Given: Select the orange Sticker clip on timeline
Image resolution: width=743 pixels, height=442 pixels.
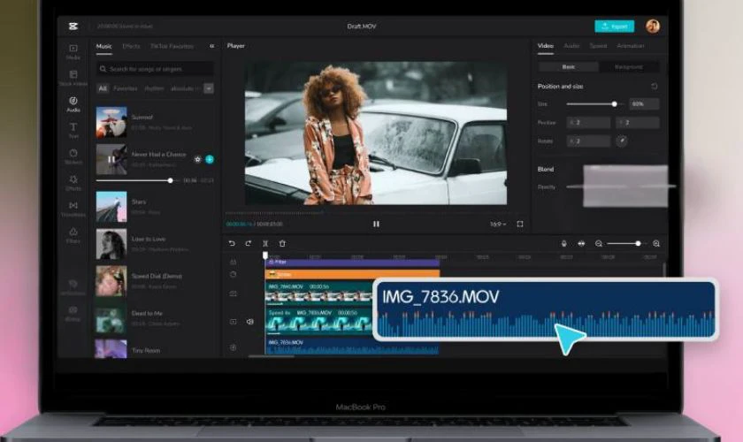Looking at the screenshot, I should pyautogui.click(x=352, y=274).
